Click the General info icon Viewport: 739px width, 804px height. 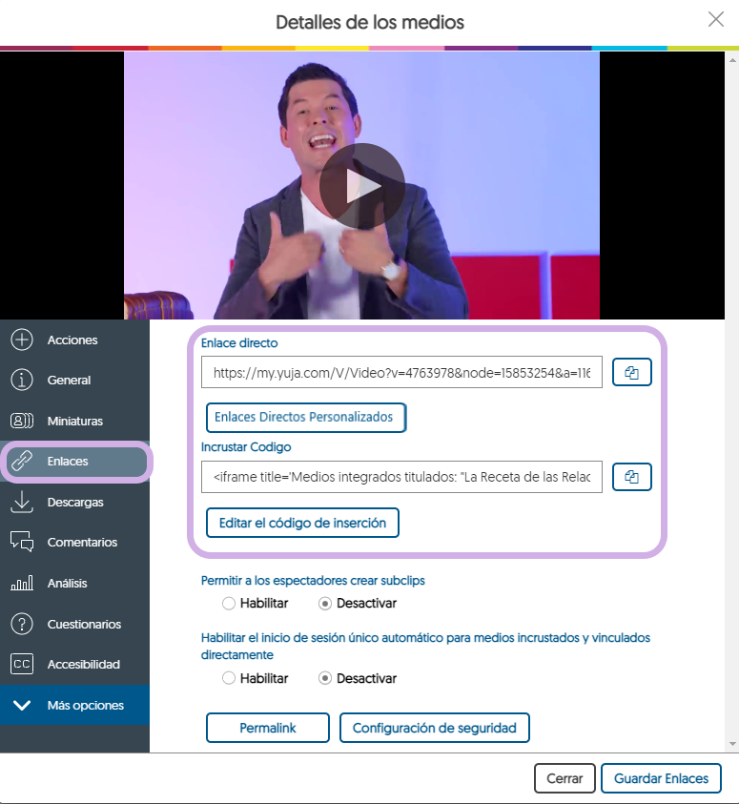pos(22,380)
